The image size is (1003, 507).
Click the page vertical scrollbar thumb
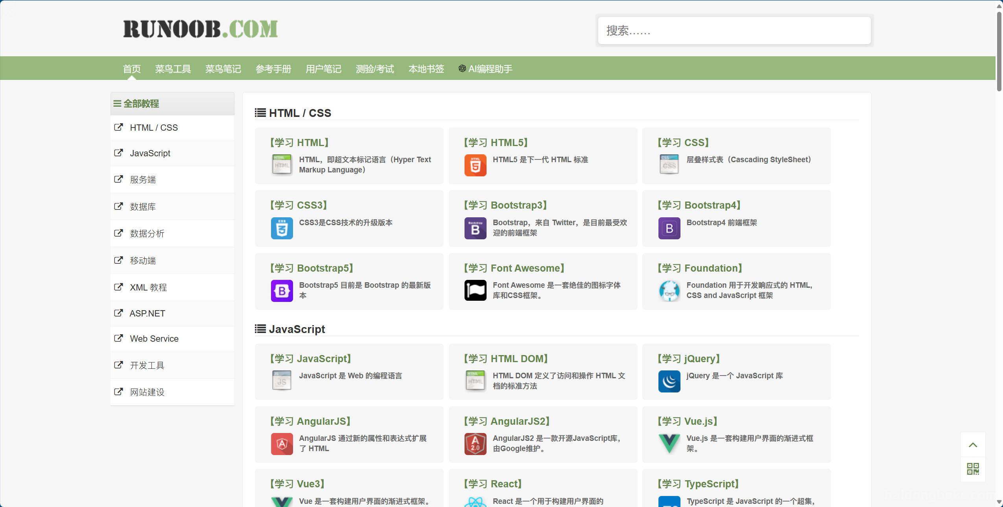click(999, 51)
